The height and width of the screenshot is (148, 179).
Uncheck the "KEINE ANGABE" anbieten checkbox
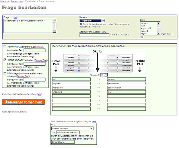pyautogui.click(x=5, y=60)
